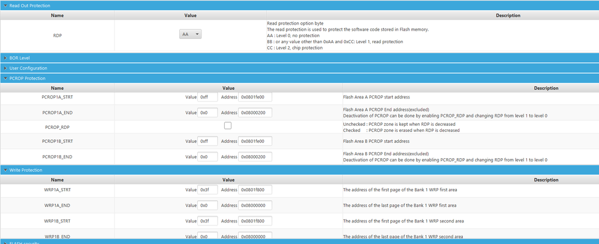Click Name header in Read Out Protection table
599x244 pixels.
[x=57, y=16]
